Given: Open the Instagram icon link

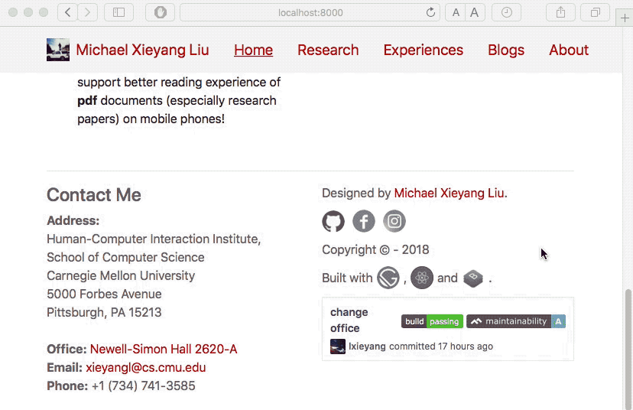Looking at the screenshot, I should coord(394,221).
